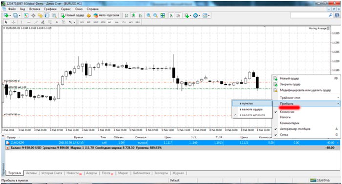The width and height of the screenshot is (342, 184).
Task: Open the arrows objects dropdown in drawing toolbar
Action: click(x=72, y=22)
